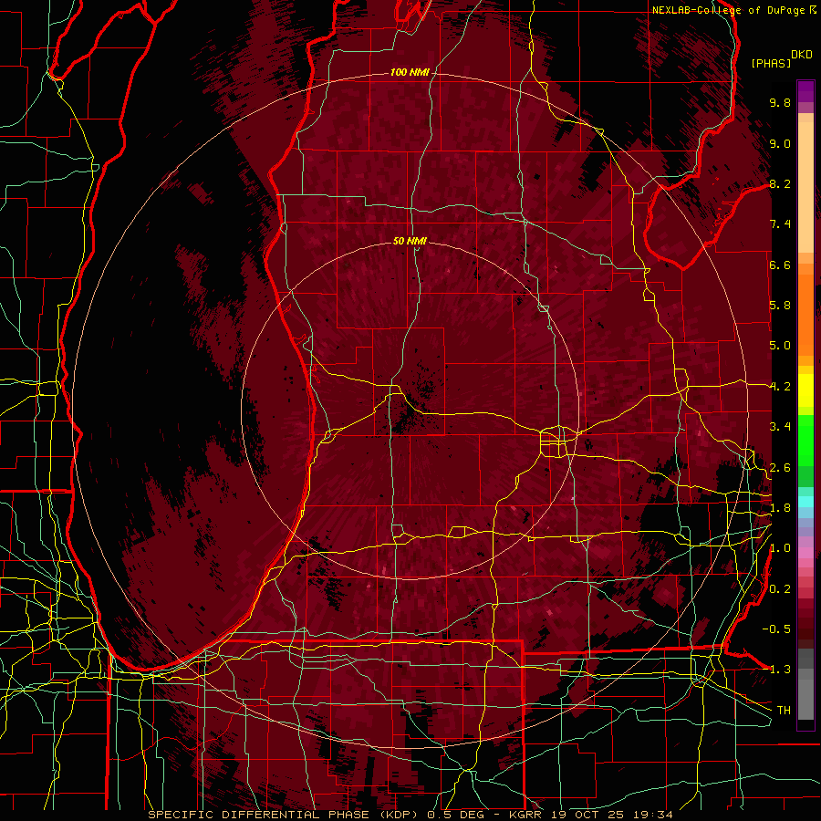Click the yellow band of the color scale

pyautogui.click(x=805, y=390)
